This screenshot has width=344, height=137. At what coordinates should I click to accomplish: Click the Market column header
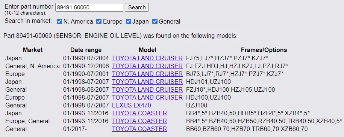[33, 50]
